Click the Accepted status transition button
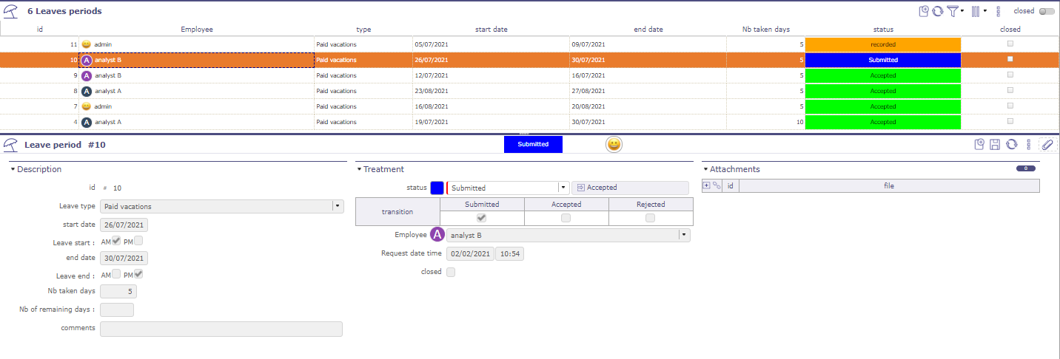Screen dimensions: 1060x359 (630, 188)
